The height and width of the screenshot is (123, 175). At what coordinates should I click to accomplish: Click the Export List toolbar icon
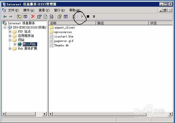[51, 17]
